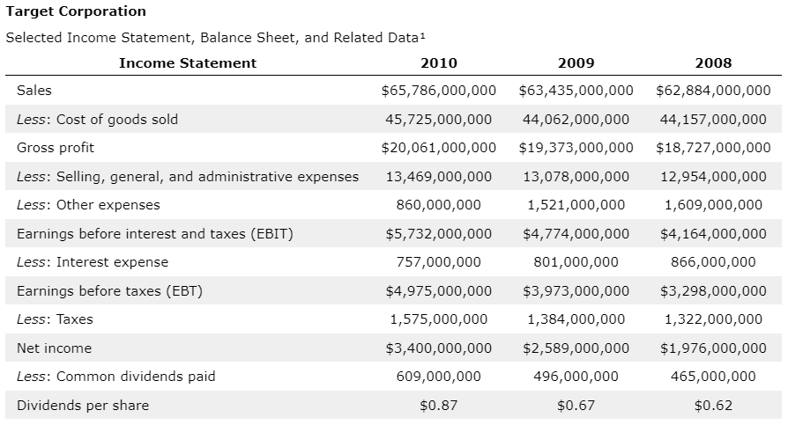
Task: Click the Income Statement column header
Action: tap(188, 63)
